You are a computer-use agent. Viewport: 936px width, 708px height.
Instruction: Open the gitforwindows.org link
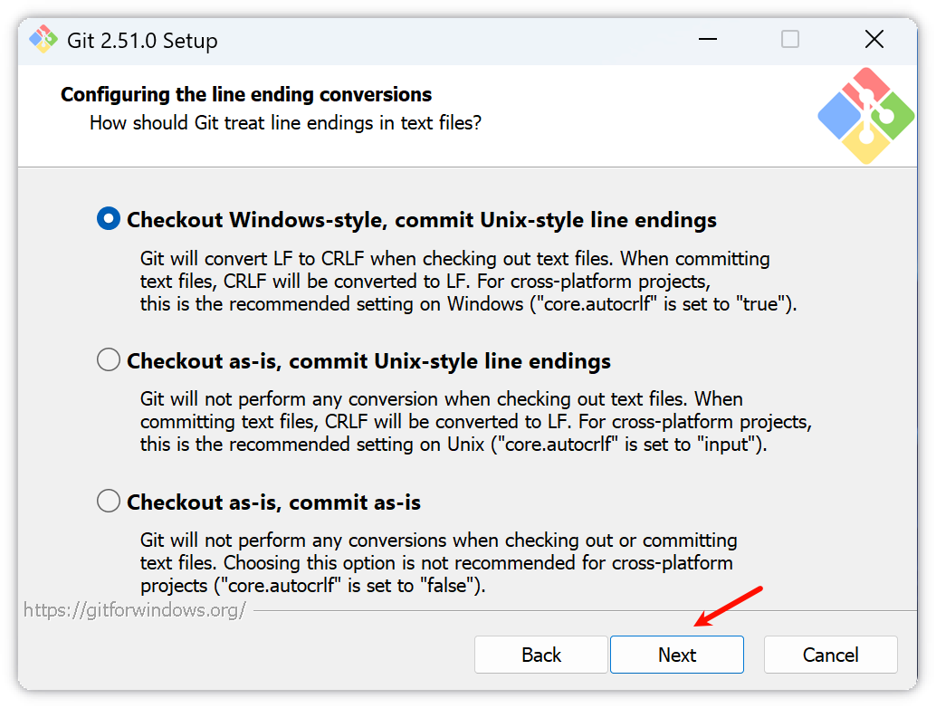click(135, 609)
